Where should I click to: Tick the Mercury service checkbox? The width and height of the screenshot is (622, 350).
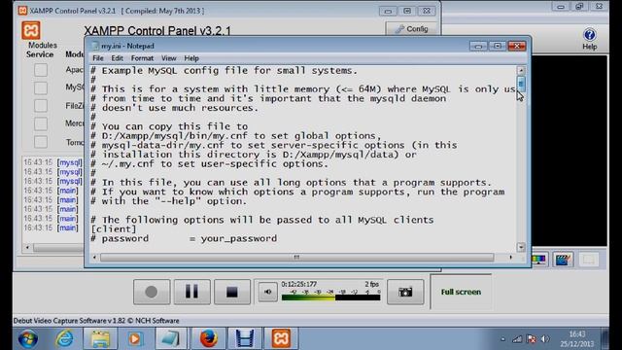pyautogui.click(x=41, y=123)
